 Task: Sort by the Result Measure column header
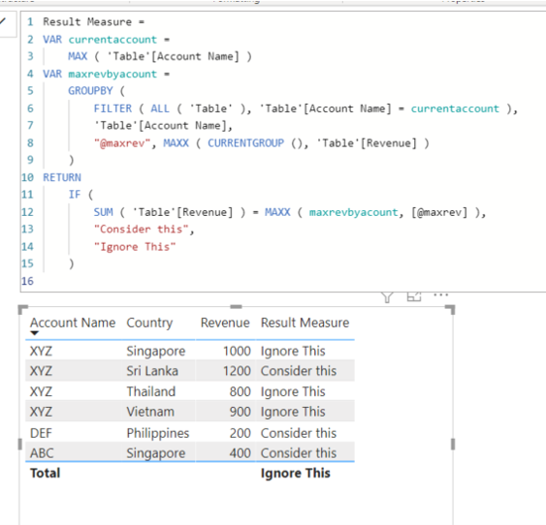point(305,323)
